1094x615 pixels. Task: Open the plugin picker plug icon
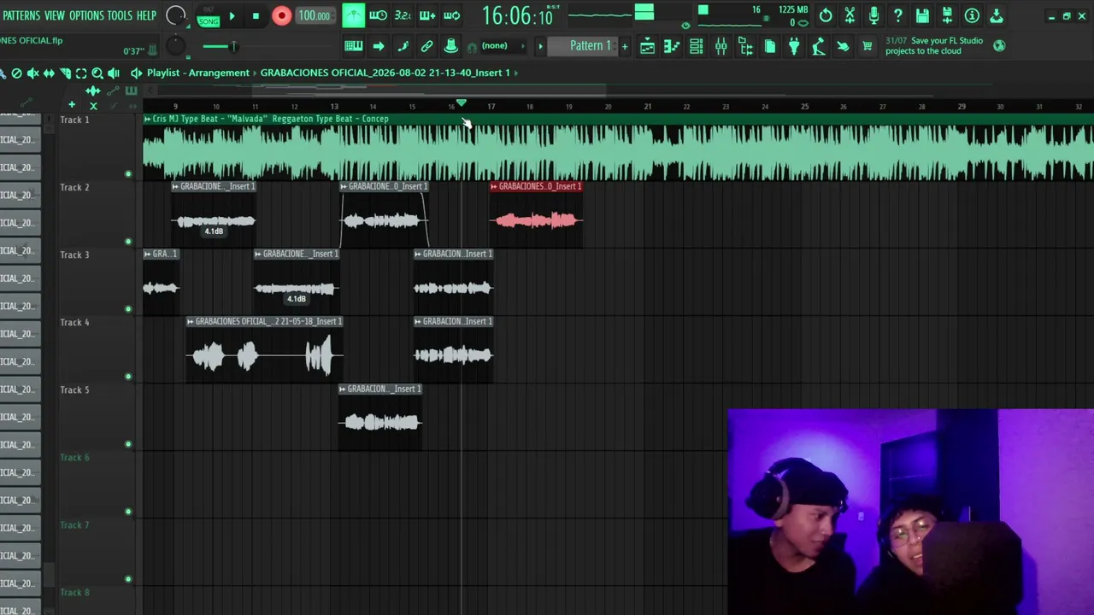pos(794,46)
